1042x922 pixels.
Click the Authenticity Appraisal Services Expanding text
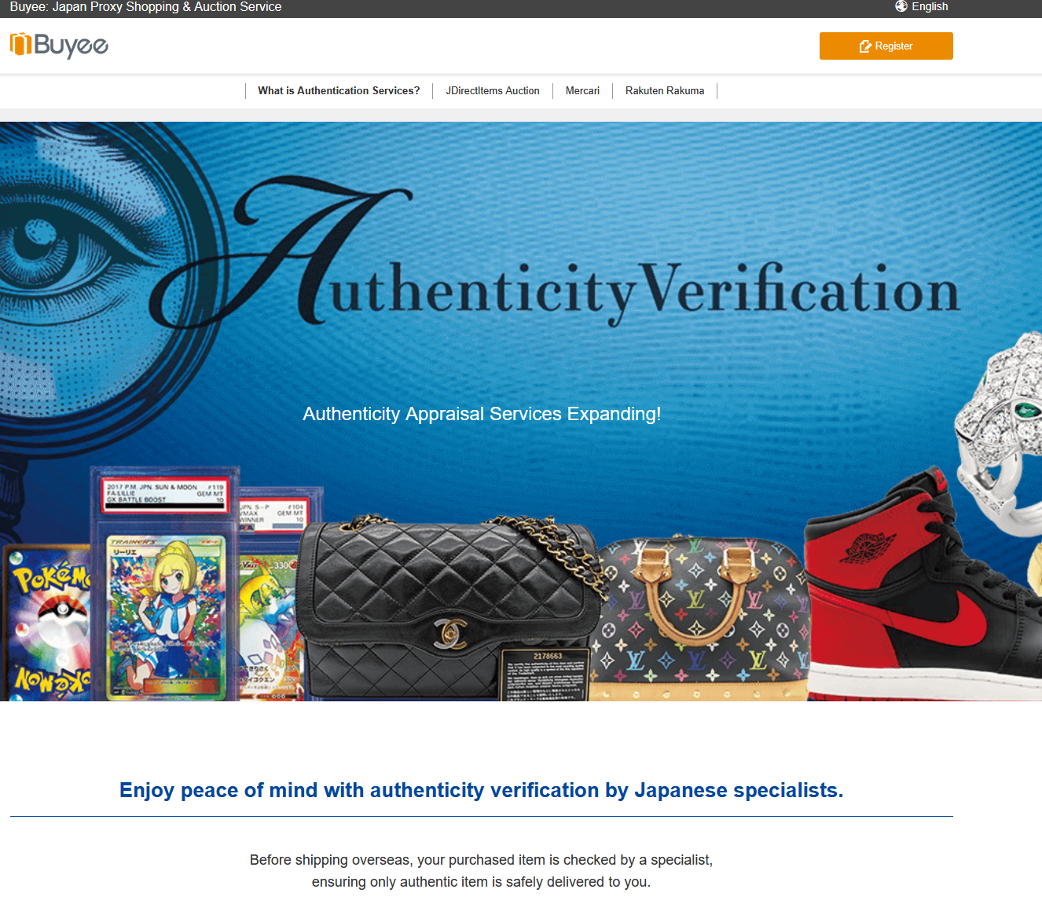pyautogui.click(x=482, y=414)
